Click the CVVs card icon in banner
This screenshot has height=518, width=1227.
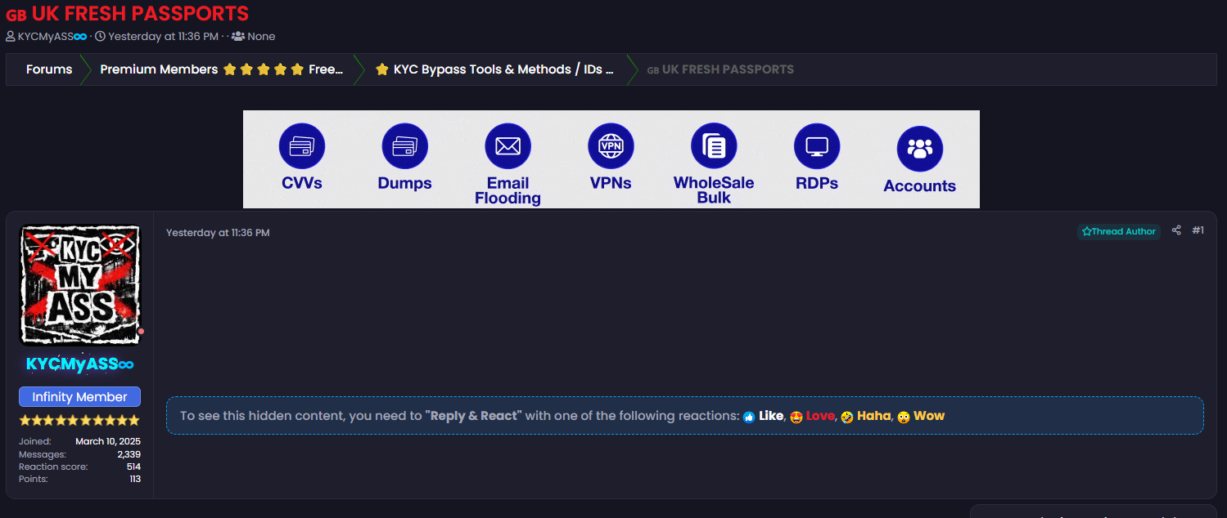tap(302, 146)
